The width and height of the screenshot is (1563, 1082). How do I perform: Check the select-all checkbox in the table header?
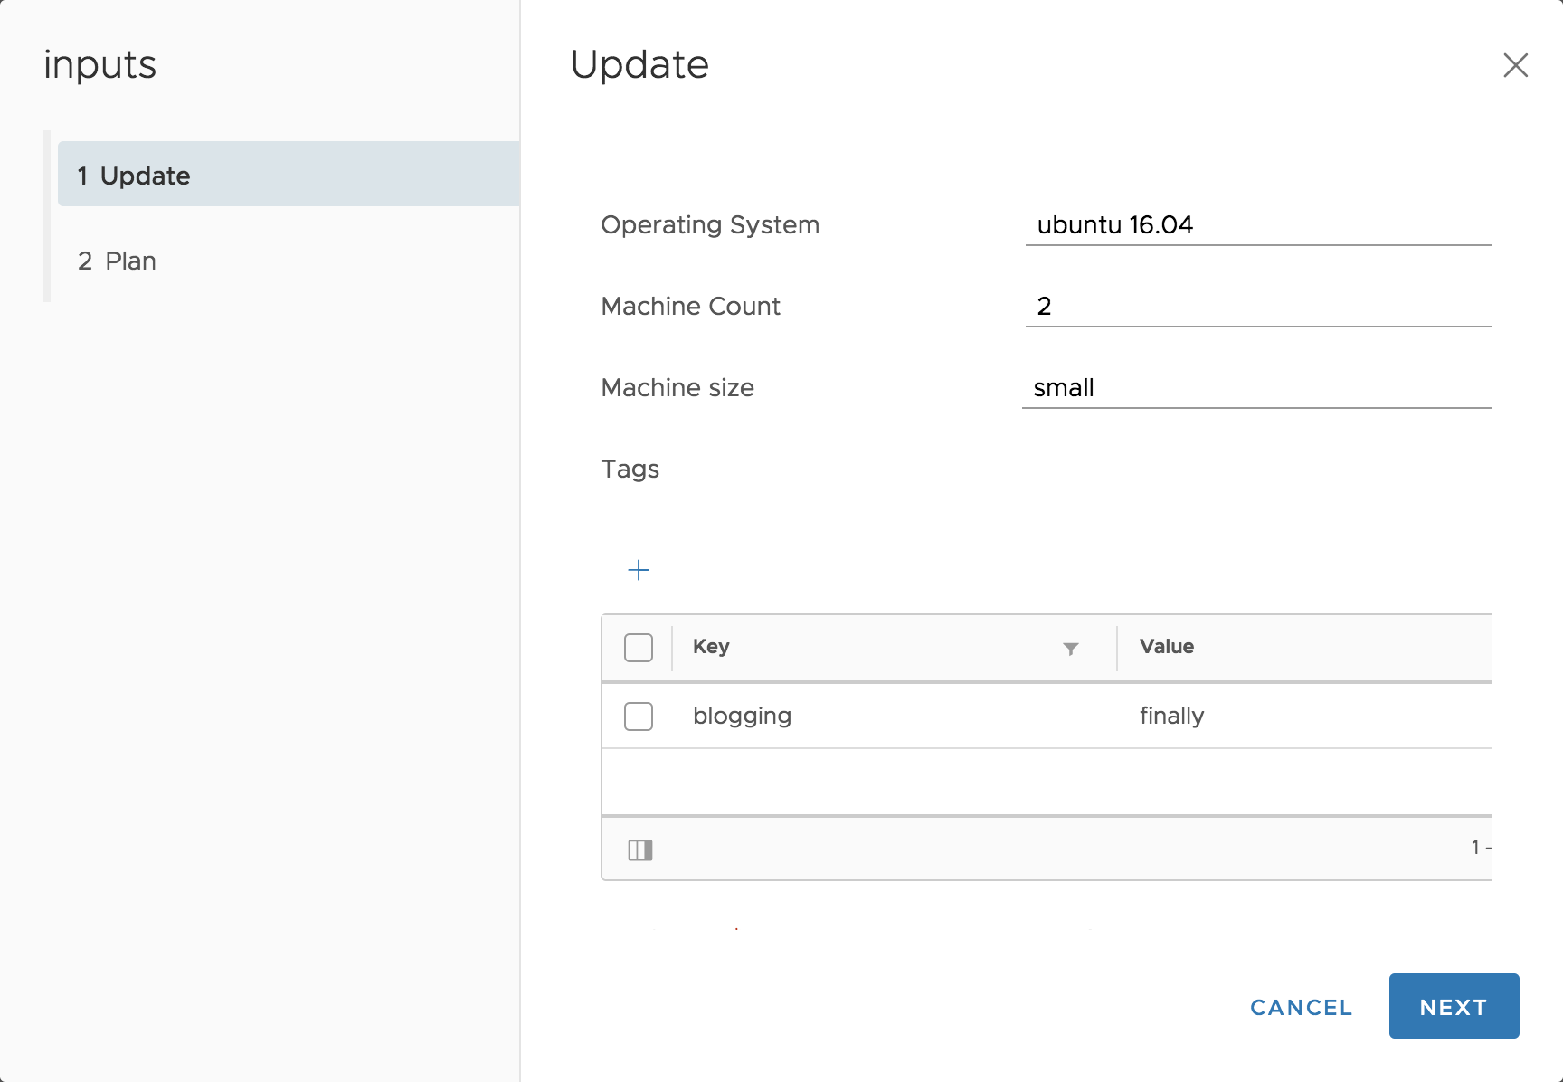(x=638, y=648)
